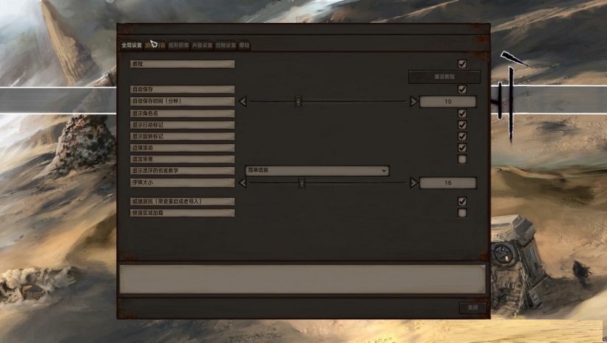Enable the 快速区域加载 checkbox
The width and height of the screenshot is (607, 343).
pos(462,213)
